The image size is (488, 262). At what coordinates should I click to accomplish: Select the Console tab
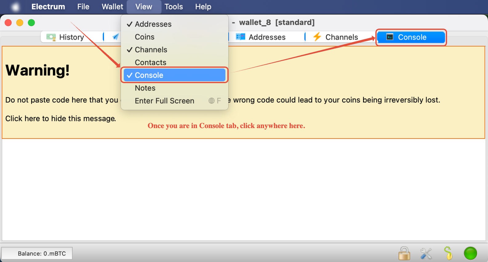411,37
